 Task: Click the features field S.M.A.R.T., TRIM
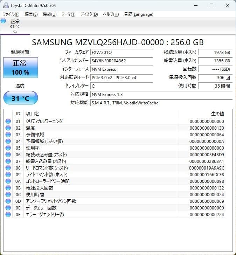coord(161,103)
